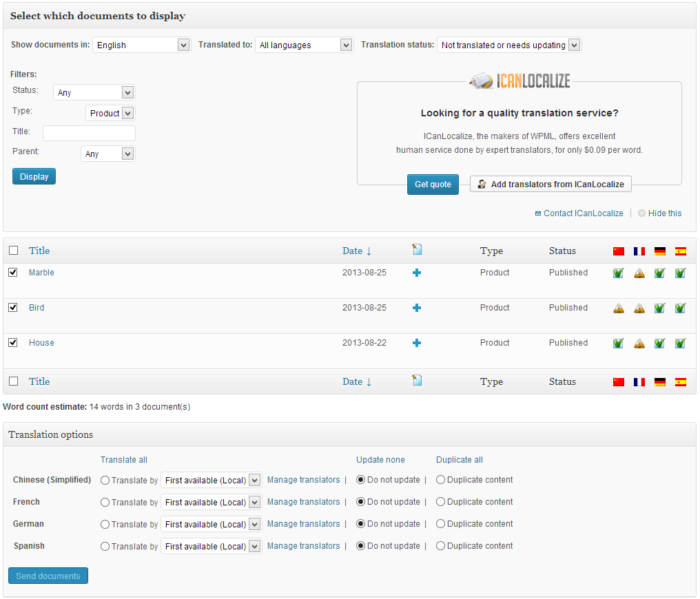Click Chinese warning icon in Bird row

[x=618, y=308]
